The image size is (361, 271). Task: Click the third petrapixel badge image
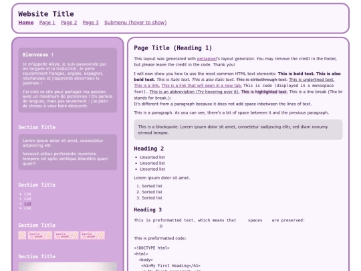[66, 236]
